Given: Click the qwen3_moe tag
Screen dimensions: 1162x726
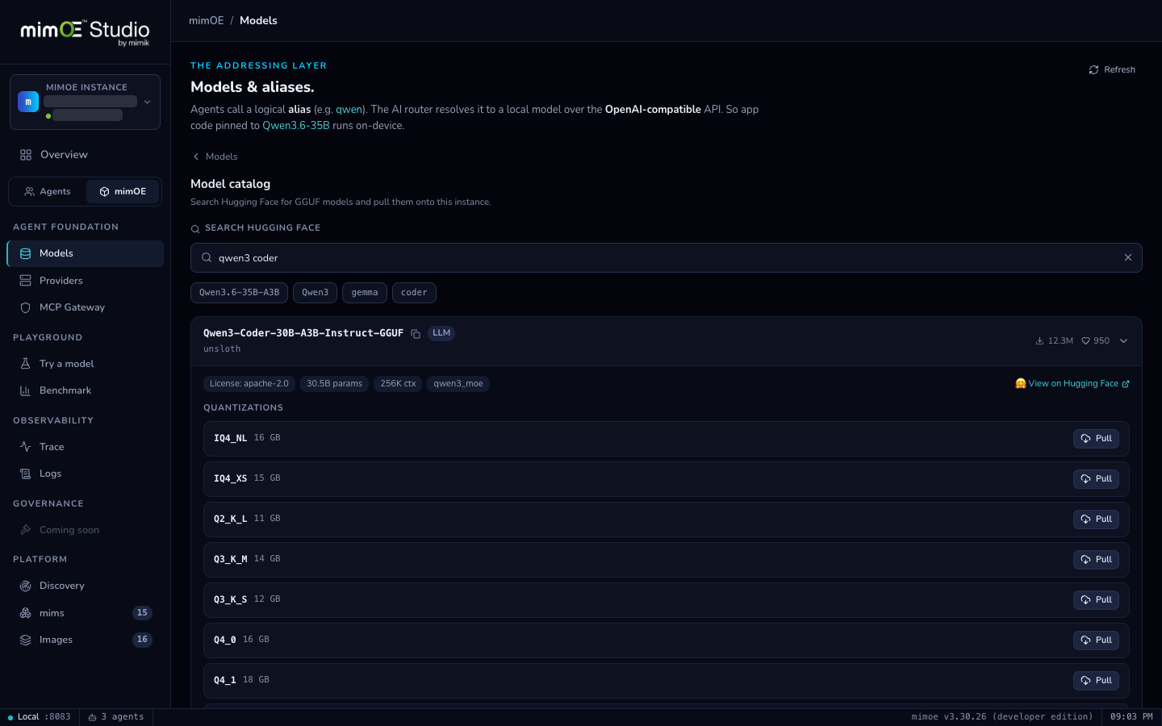Looking at the screenshot, I should (x=458, y=384).
